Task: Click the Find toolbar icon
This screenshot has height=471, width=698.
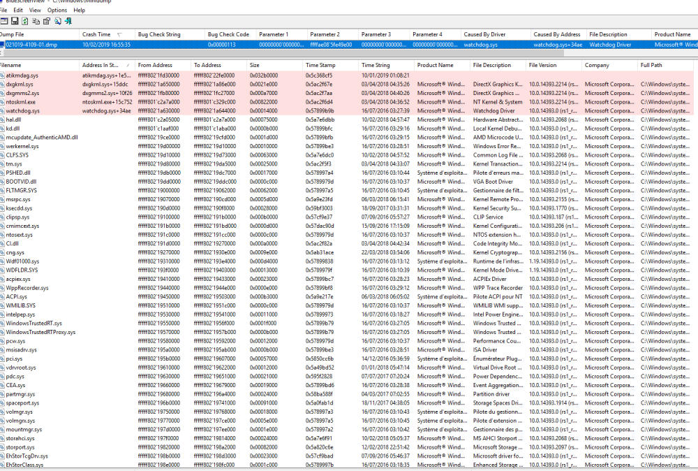Action: [x=57, y=22]
